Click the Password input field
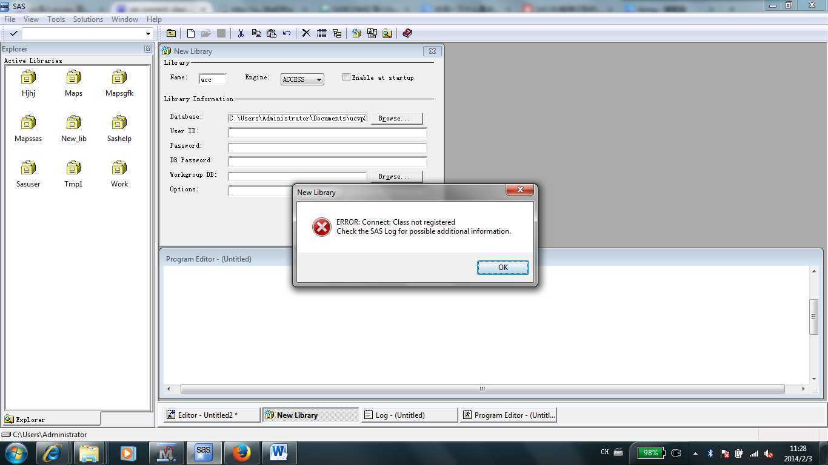The height and width of the screenshot is (465, 828). [327, 147]
